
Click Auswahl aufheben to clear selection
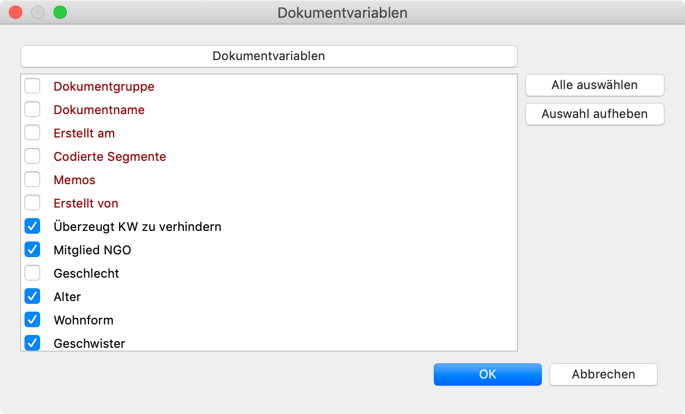pos(595,114)
